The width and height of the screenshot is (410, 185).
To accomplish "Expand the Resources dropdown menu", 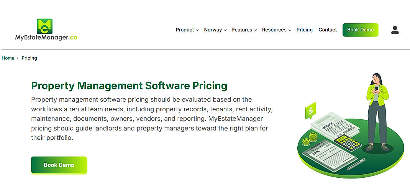I will pyautogui.click(x=277, y=30).
